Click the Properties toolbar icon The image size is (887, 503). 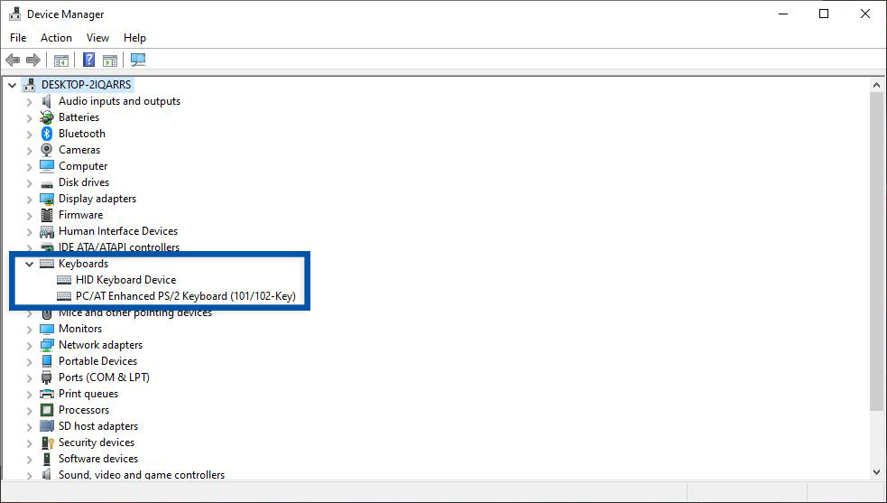click(61, 60)
